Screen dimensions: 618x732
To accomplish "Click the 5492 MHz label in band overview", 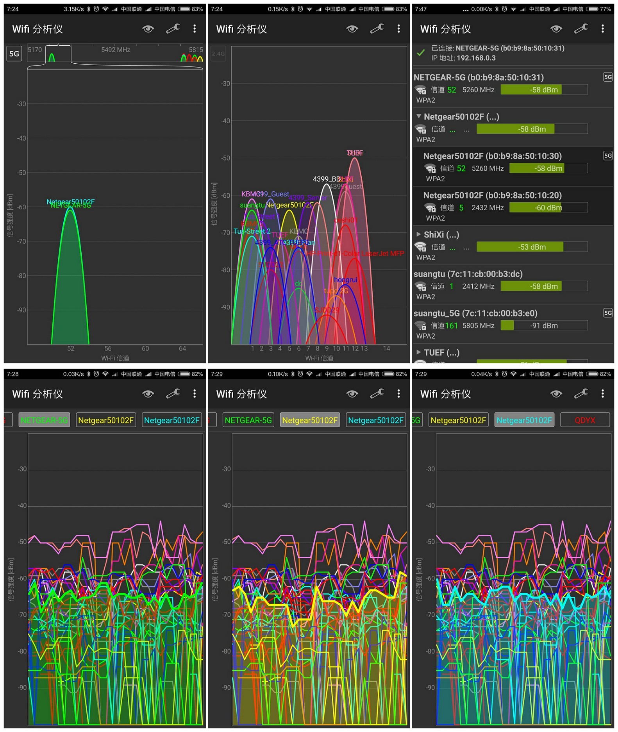I will [116, 50].
